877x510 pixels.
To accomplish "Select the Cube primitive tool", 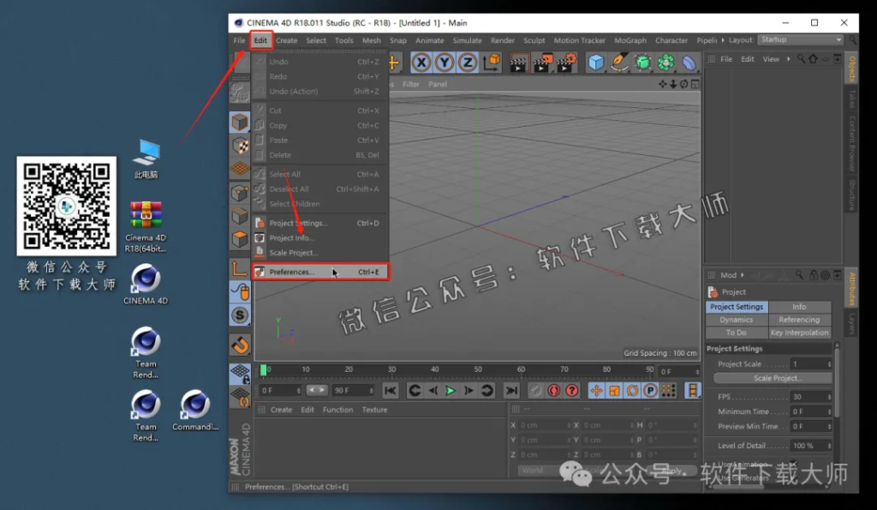I will coord(597,60).
